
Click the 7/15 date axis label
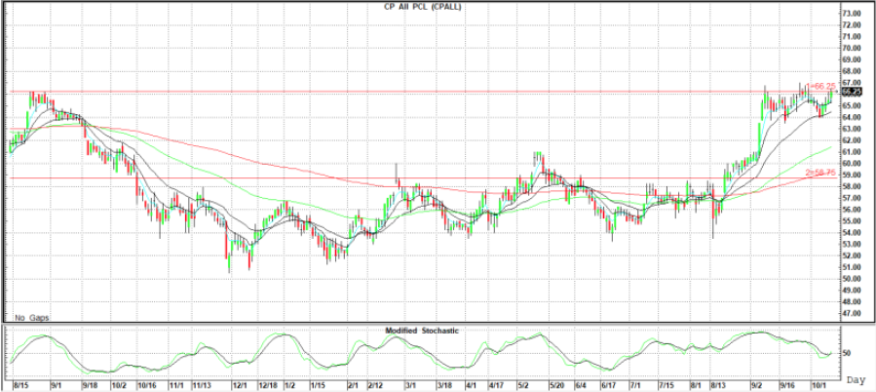tap(666, 386)
